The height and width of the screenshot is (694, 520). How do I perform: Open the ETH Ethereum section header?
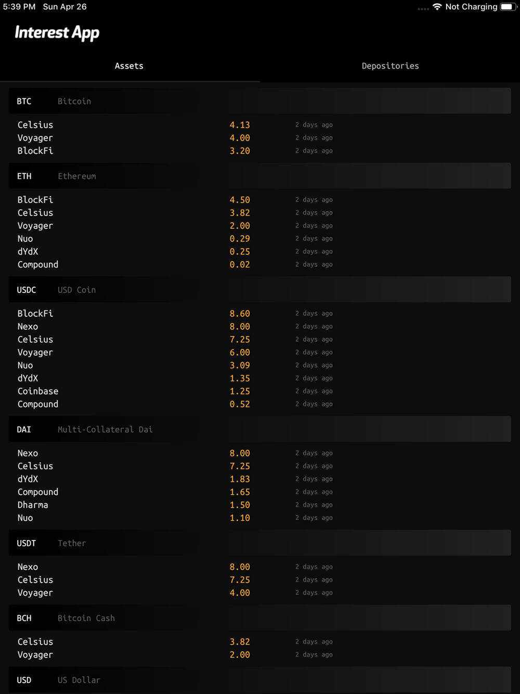coord(260,176)
